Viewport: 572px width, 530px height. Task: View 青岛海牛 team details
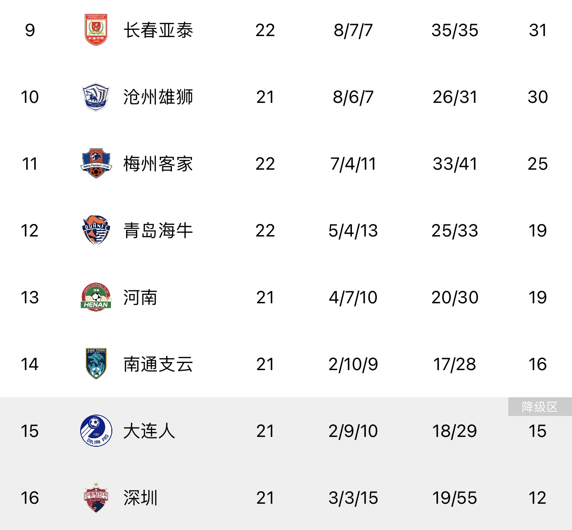point(158,231)
